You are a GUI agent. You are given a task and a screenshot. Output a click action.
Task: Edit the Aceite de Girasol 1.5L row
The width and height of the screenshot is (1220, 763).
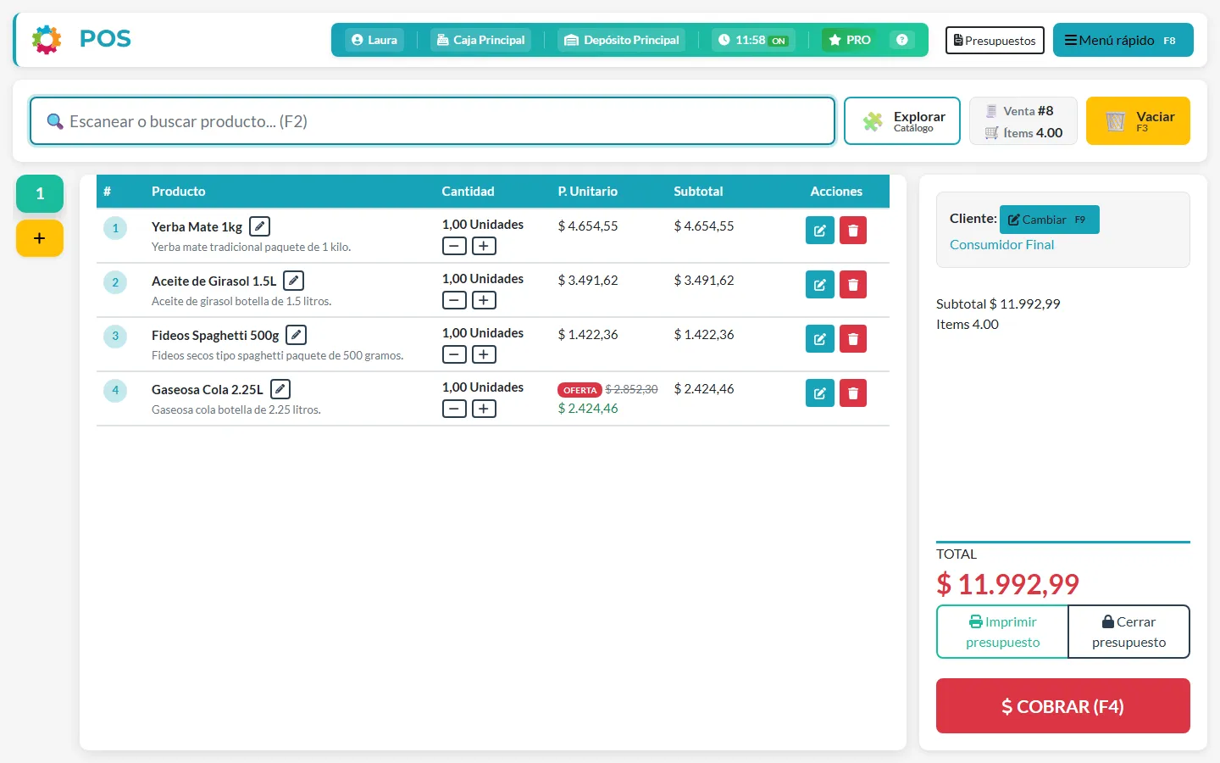pyautogui.click(x=819, y=285)
